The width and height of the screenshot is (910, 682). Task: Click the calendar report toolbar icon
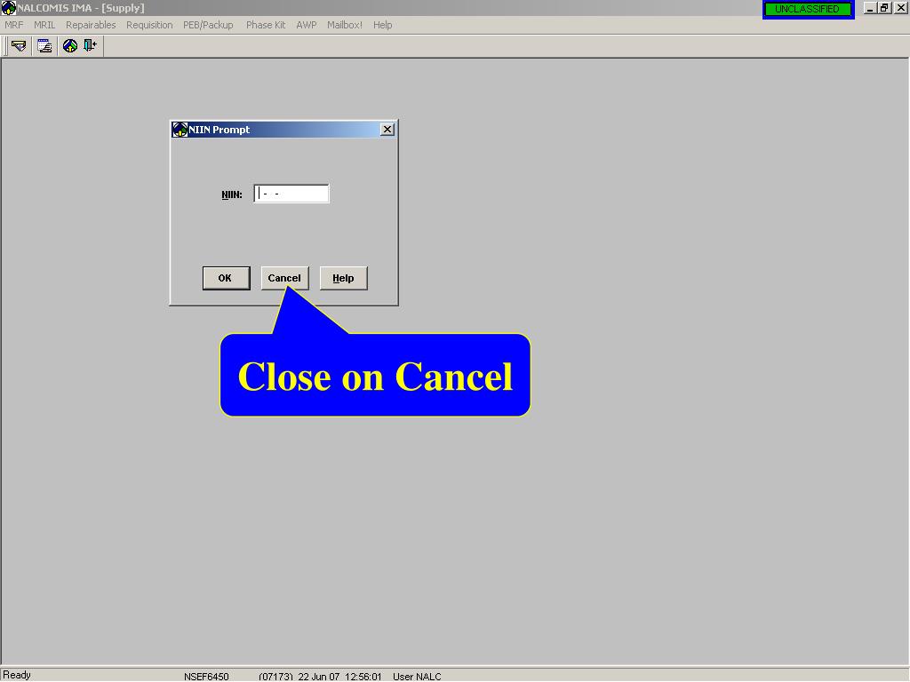pos(44,46)
